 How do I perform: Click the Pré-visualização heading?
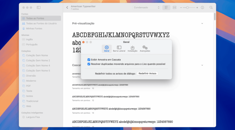pos(83,23)
